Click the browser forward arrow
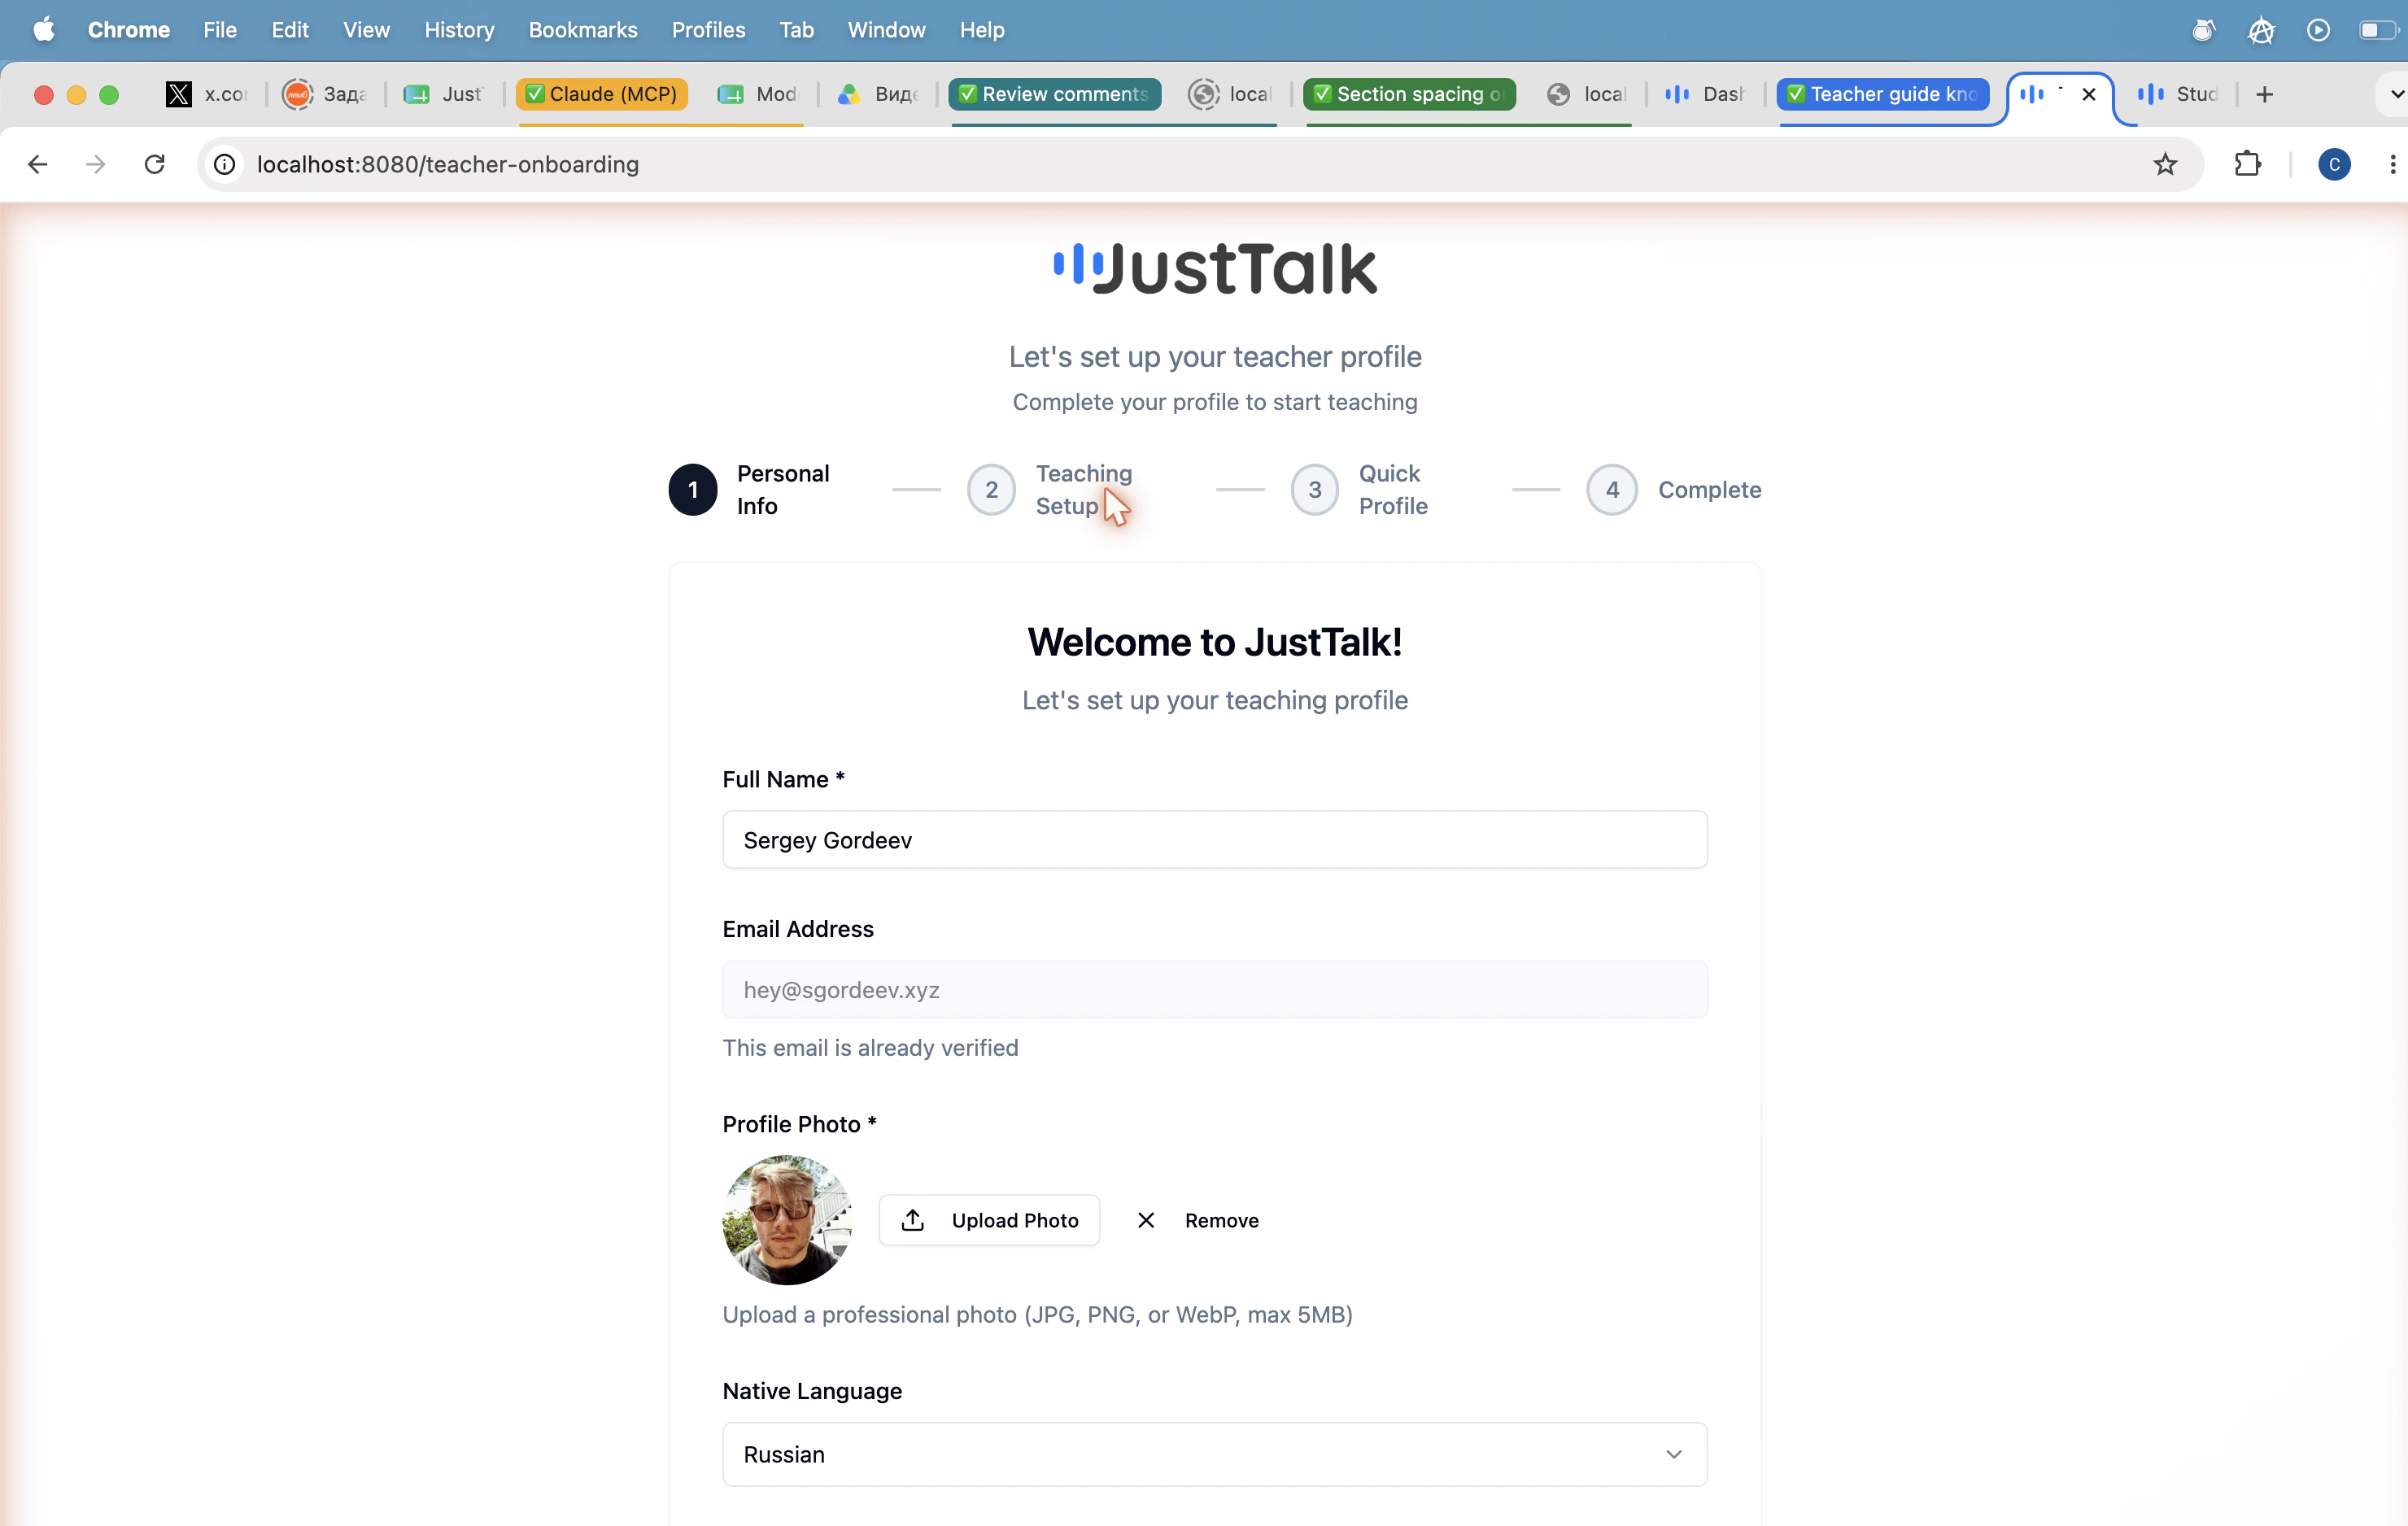This screenshot has width=2408, height=1526. 96,164
